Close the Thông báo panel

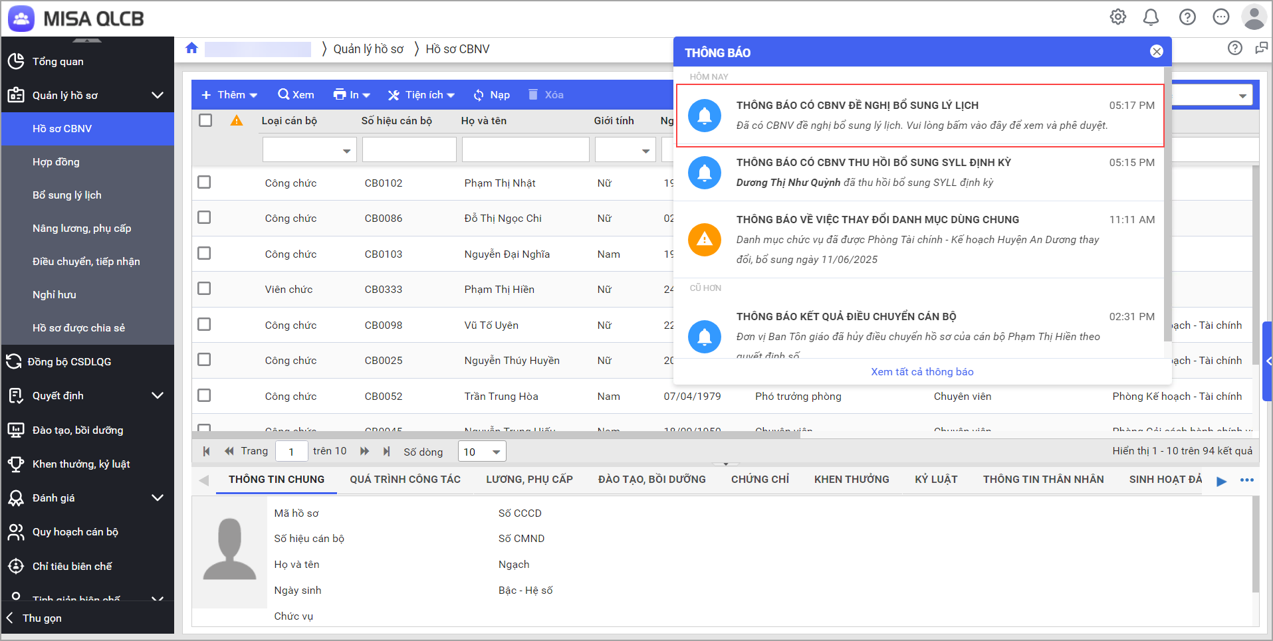(1157, 52)
